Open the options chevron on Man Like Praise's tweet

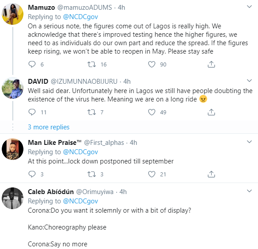coord(250,142)
